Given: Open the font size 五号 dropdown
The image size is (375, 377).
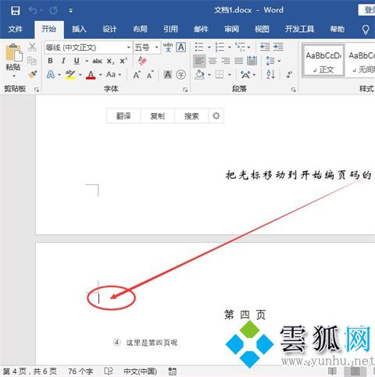Looking at the screenshot, I should 156,48.
